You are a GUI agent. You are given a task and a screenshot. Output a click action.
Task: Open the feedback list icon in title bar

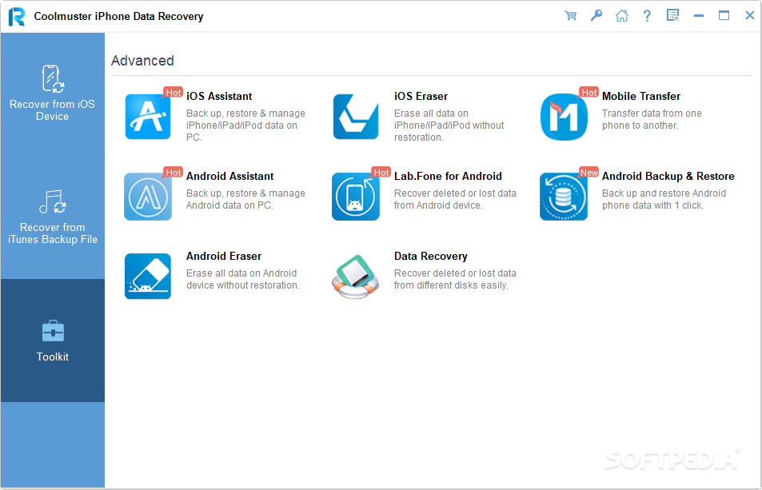672,15
